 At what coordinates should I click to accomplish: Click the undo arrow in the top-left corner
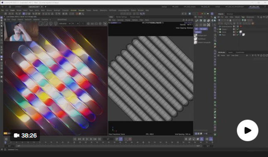2,7
